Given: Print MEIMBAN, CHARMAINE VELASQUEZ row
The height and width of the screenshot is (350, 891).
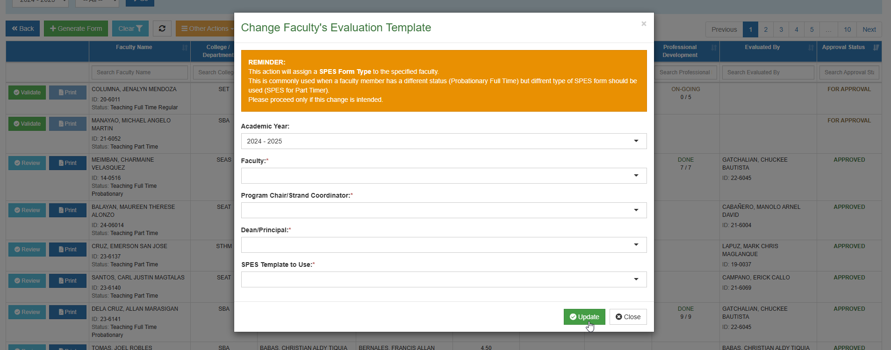Looking at the screenshot, I should tap(68, 163).
